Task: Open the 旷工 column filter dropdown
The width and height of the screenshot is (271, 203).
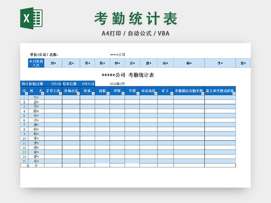Action: [x=171, y=93]
